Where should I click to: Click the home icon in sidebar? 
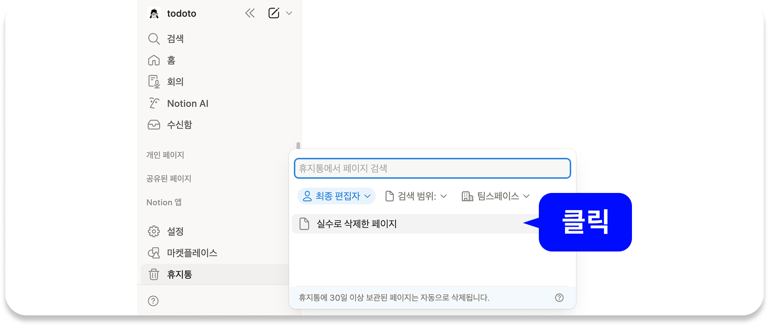click(x=154, y=60)
